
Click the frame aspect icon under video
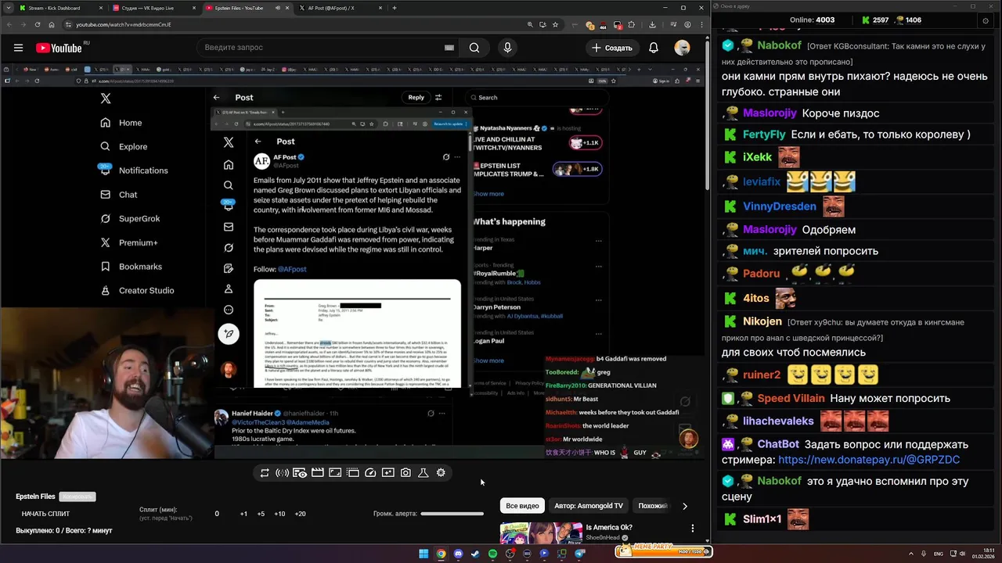(335, 473)
